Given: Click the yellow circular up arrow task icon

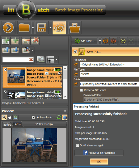Looking at the screenshot, I should pyautogui.click(x=123, y=41).
